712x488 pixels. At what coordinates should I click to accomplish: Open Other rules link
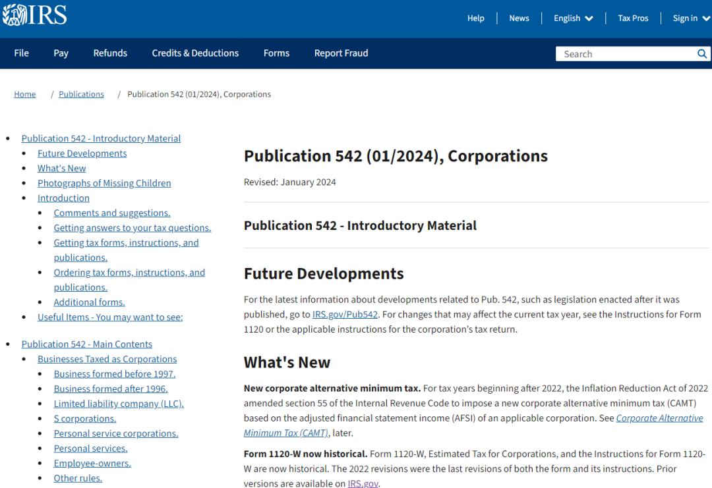(78, 479)
